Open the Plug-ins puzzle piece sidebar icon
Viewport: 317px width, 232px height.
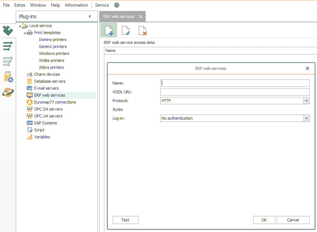[8, 30]
